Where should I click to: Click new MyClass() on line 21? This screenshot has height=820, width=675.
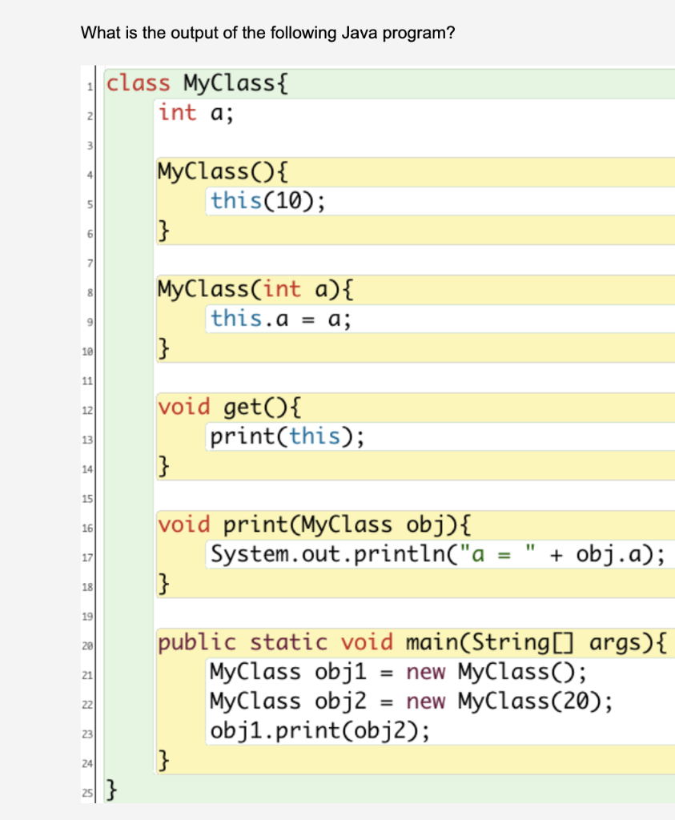(496, 671)
